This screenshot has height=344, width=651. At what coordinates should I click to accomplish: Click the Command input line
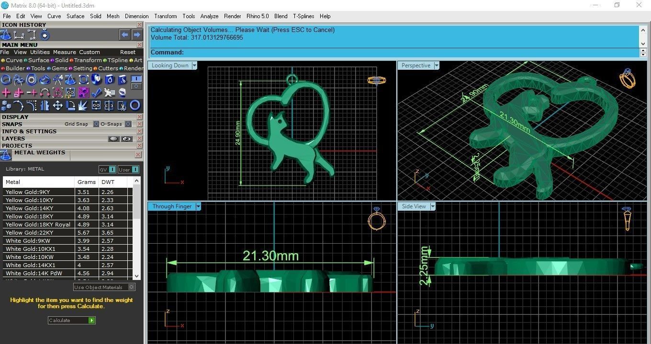[395, 53]
